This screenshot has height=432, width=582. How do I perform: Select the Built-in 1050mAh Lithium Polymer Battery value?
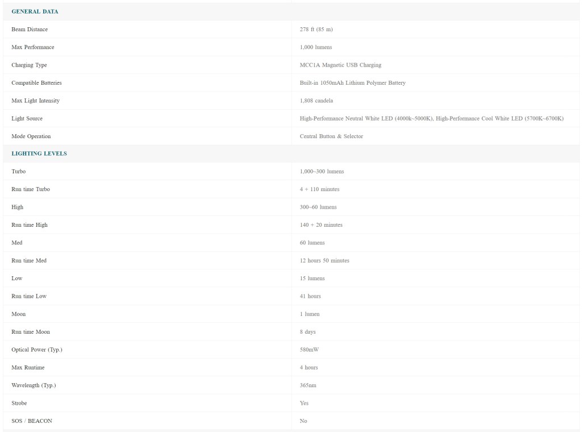click(x=352, y=83)
